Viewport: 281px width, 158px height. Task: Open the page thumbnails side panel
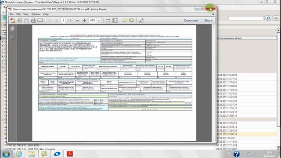point(12,29)
